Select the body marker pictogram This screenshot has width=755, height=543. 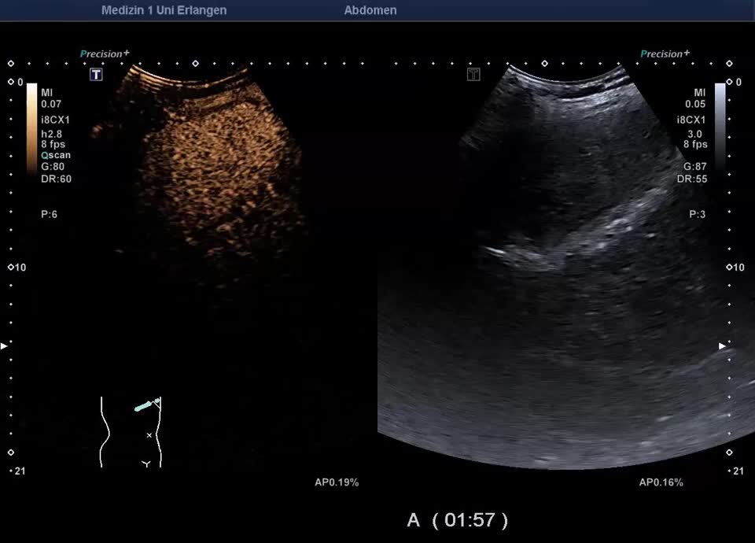[131, 431]
